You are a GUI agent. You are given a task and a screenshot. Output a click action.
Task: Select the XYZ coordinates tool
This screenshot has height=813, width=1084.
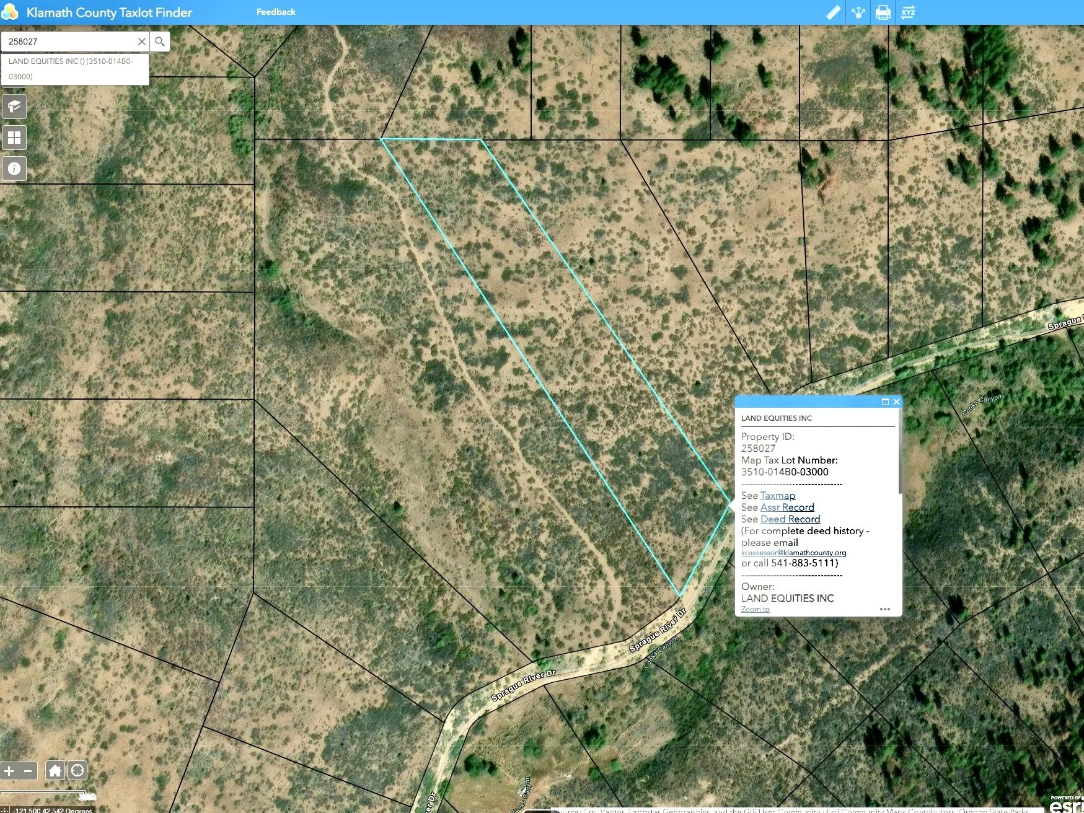tap(907, 12)
